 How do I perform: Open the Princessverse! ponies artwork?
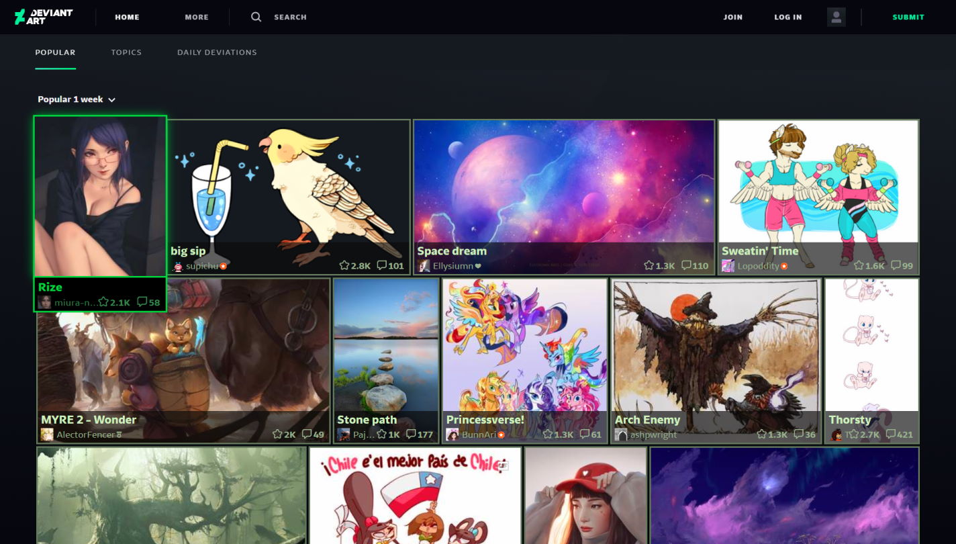pyautogui.click(x=524, y=361)
